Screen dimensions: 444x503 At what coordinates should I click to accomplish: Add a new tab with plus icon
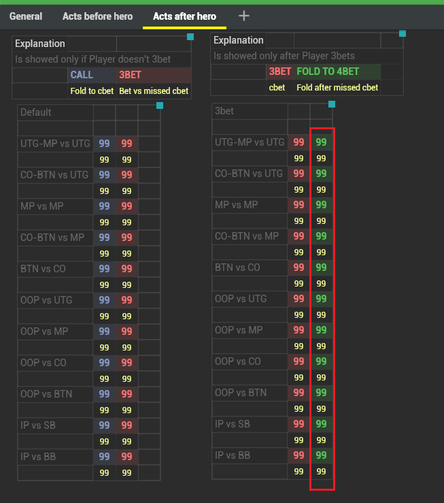244,16
